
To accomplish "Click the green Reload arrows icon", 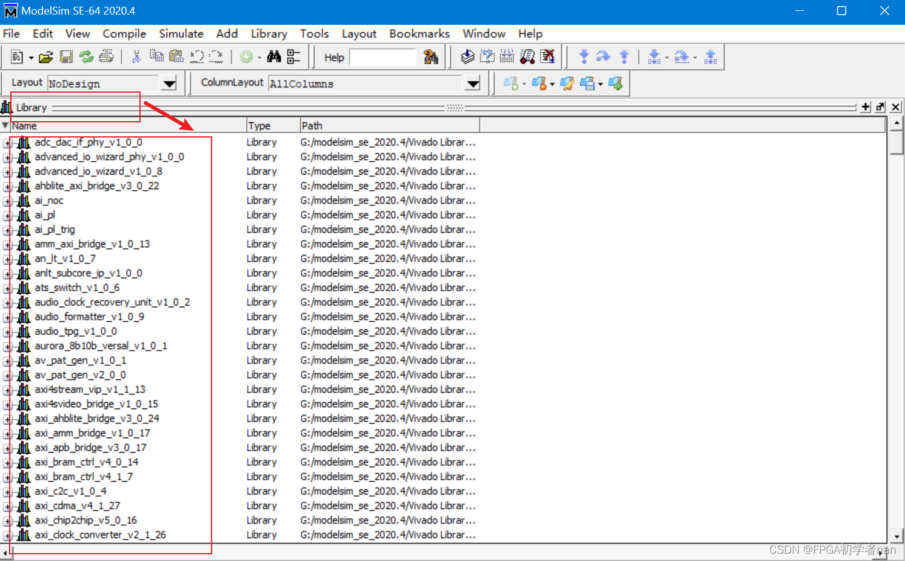I will [x=87, y=57].
